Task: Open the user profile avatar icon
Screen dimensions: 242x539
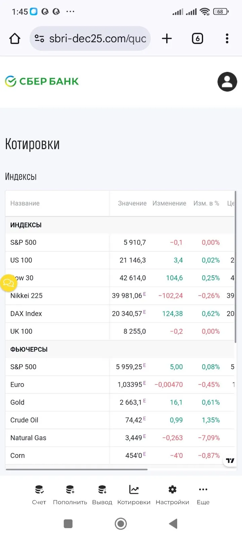Action: [x=227, y=82]
